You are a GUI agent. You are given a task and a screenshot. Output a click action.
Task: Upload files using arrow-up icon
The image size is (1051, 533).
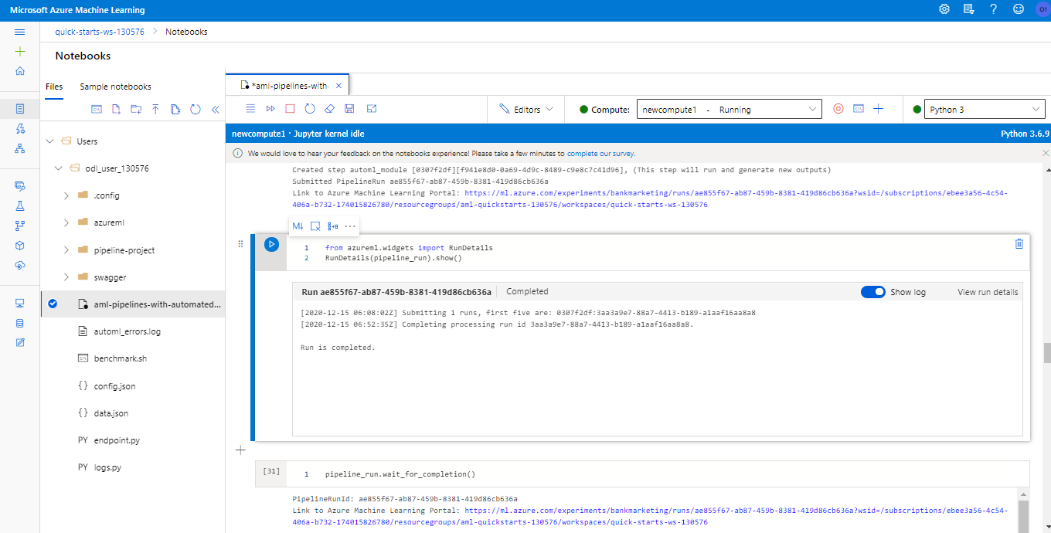[155, 110]
